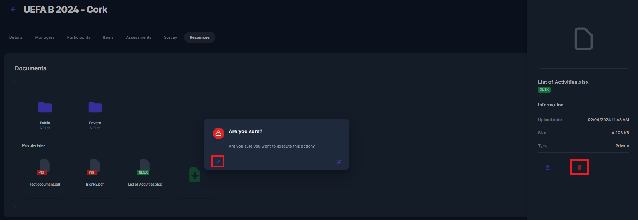Cancel the confirmation dialog with the X
The width and height of the screenshot is (638, 220).
(x=339, y=162)
